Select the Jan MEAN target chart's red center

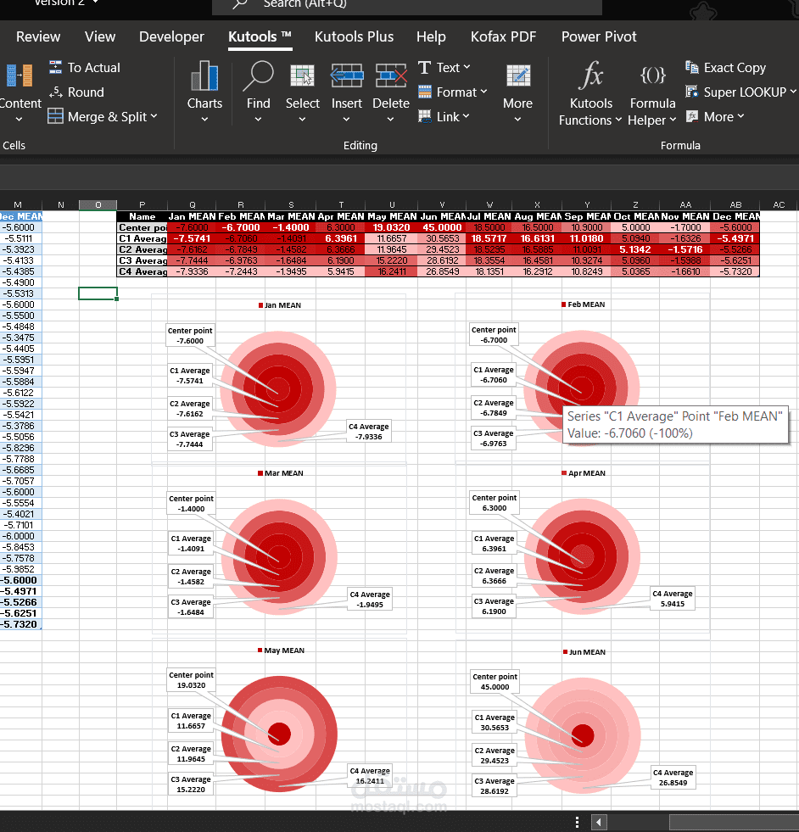[x=278, y=389]
